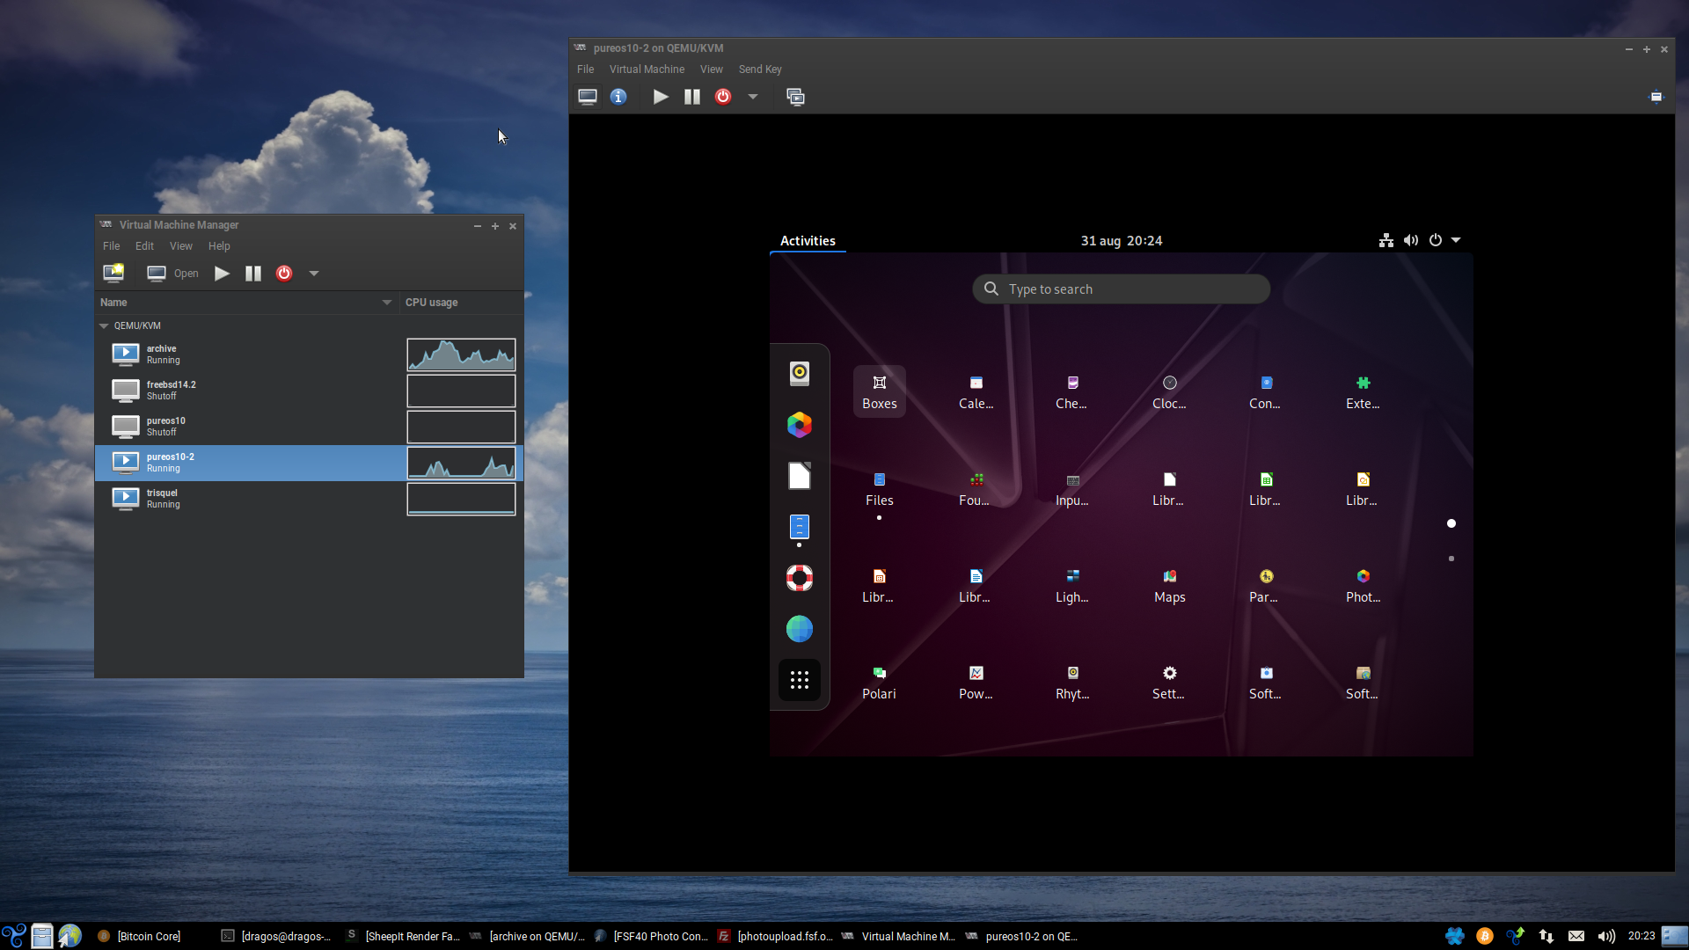Viewport: 1689px width, 950px height.
Task: Click the Show Applications grid dock icon
Action: coord(799,680)
